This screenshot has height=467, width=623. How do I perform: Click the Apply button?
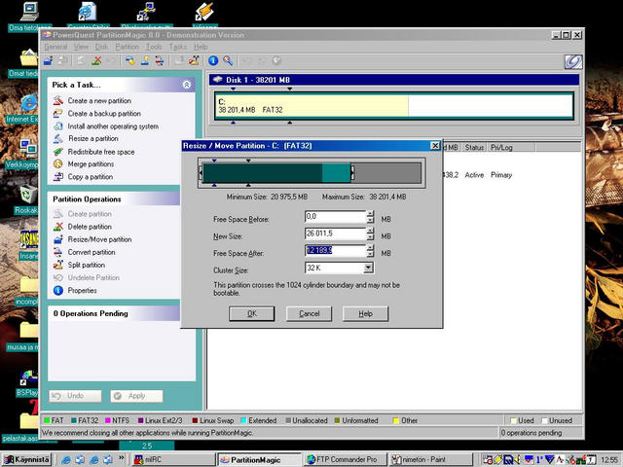pos(136,396)
